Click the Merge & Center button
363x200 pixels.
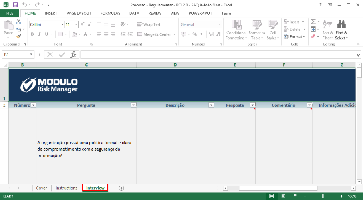click(x=154, y=34)
